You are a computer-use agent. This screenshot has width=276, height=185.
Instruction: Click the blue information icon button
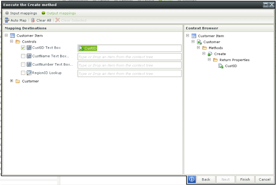pos(192,179)
